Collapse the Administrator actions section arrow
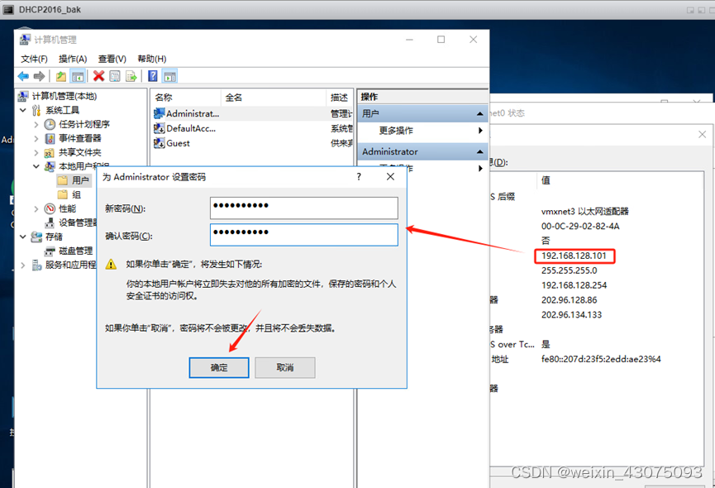Screen dimensions: 715x488 pos(479,151)
